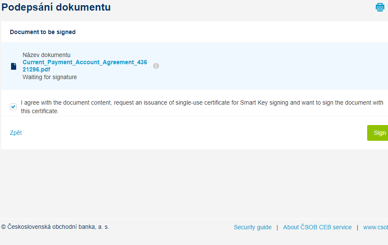Open Current_Payment_Account_Agreement_43621296.pdf document link
Screen dimensions: 388x245
coord(85,66)
